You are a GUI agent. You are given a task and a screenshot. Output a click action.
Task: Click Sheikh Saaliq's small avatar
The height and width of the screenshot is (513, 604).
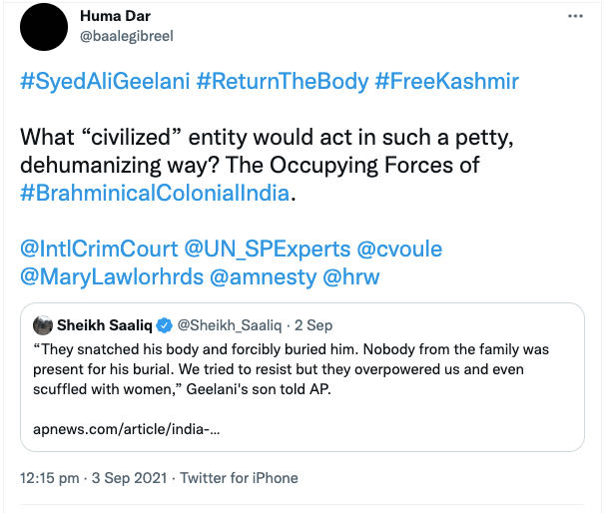coord(42,324)
